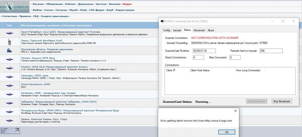Select the Status tab in ScannerCast
Image resolution: width=302 pixels, height=137 pixels.
pos(187,30)
